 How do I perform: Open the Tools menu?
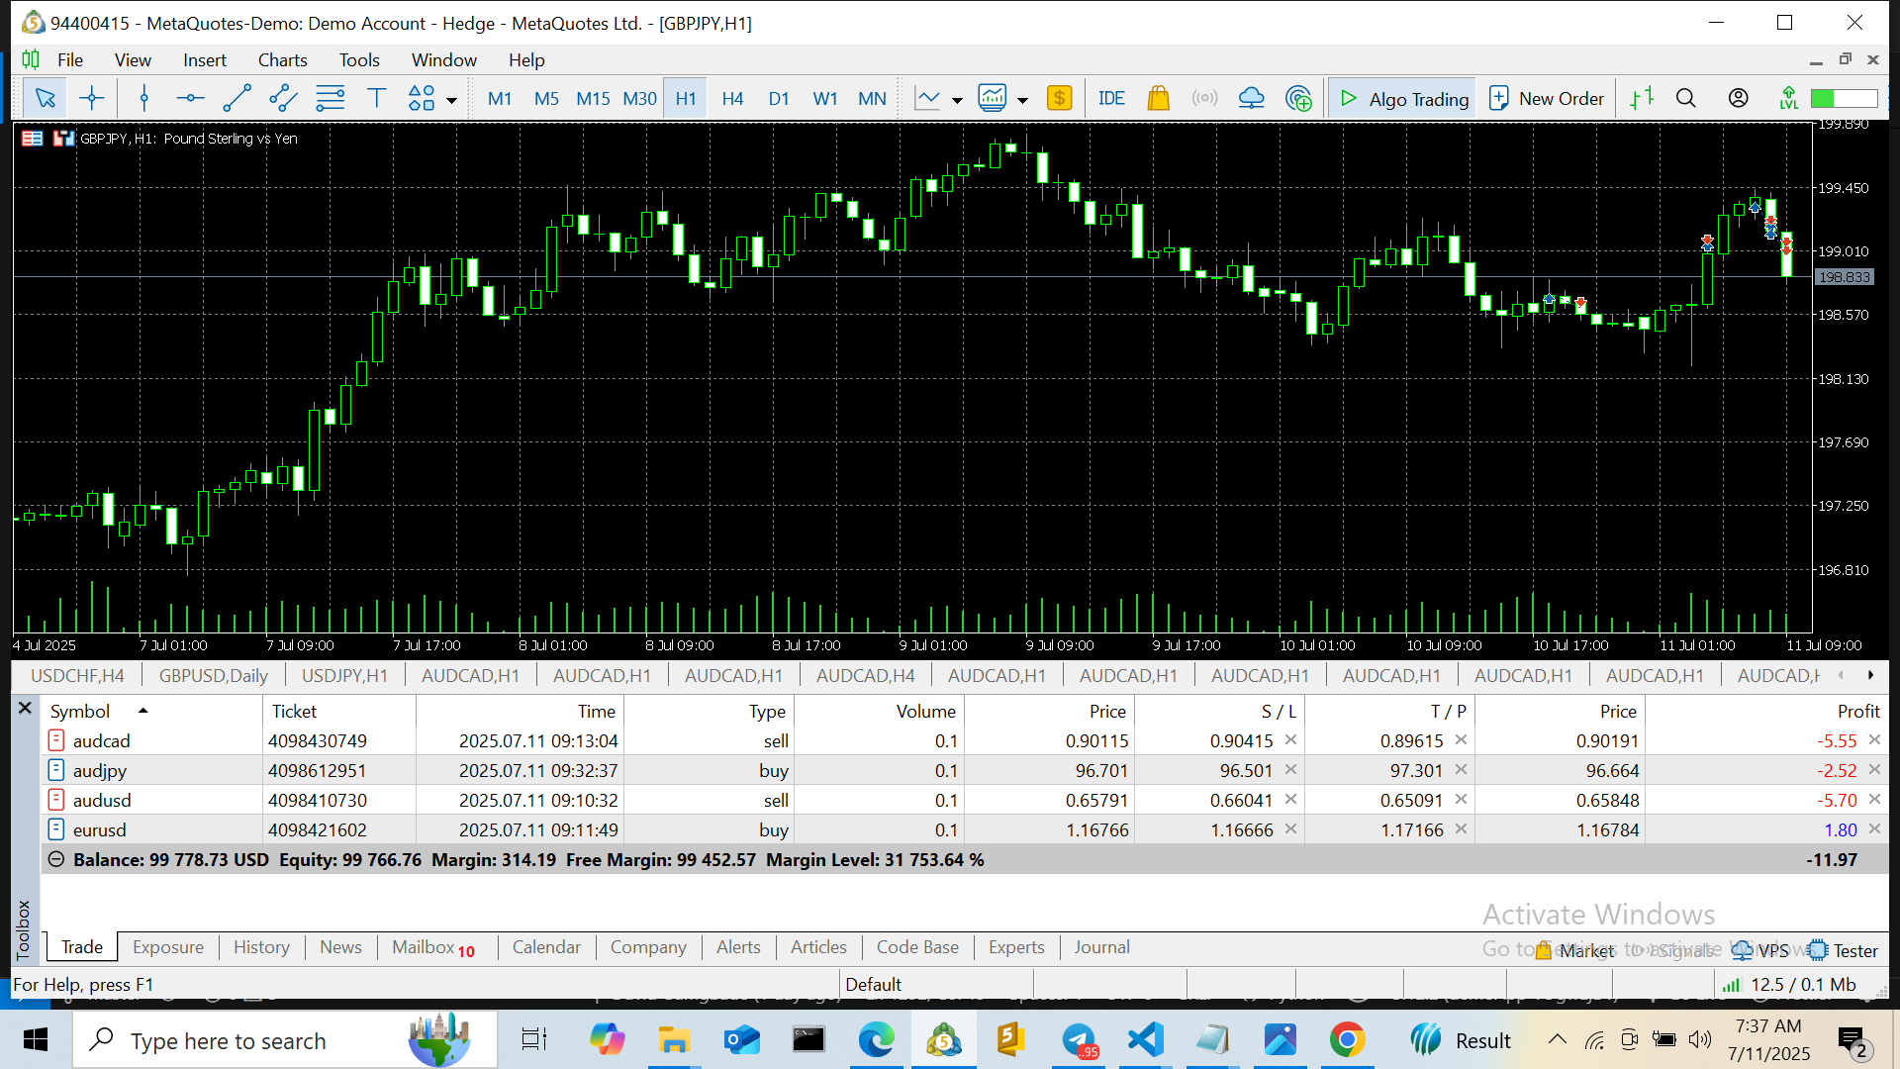(359, 60)
